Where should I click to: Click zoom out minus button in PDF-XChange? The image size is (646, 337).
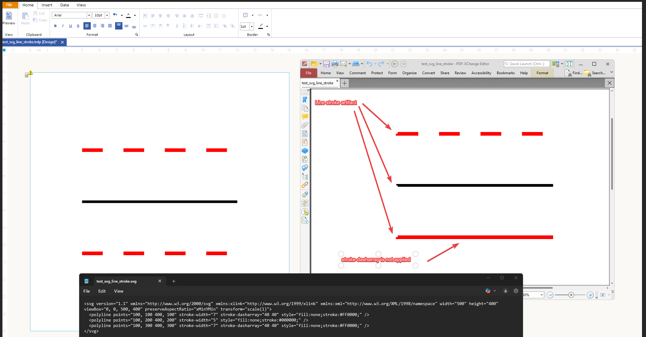[x=550, y=295]
